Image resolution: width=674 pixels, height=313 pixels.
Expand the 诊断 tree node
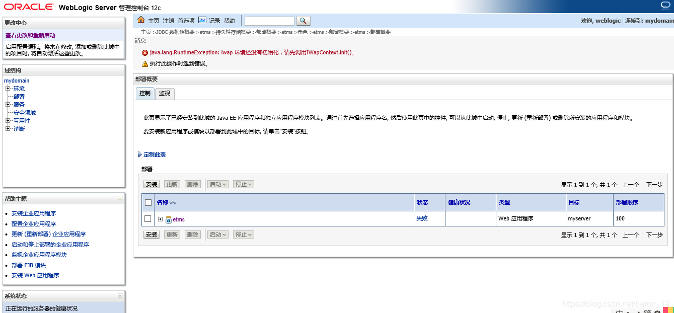(x=8, y=129)
